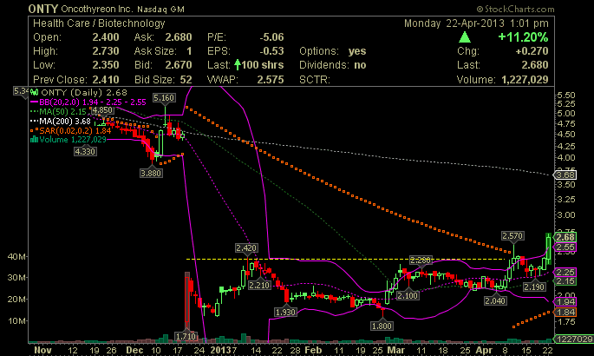Click the SCTR label
The width and height of the screenshot is (594, 356).
[x=315, y=80]
